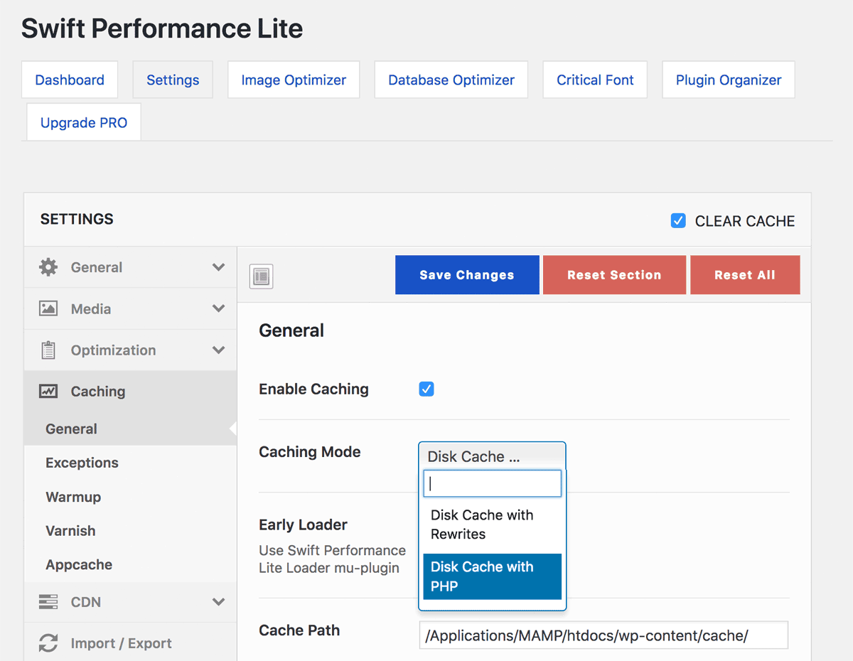The width and height of the screenshot is (853, 661).
Task: Toggle the CLEAR CACHE checkbox
Action: click(x=678, y=221)
